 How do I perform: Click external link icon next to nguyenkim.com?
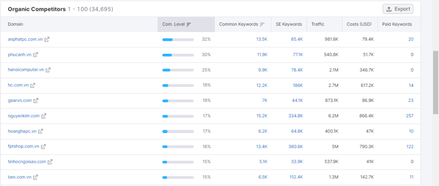click(x=44, y=116)
